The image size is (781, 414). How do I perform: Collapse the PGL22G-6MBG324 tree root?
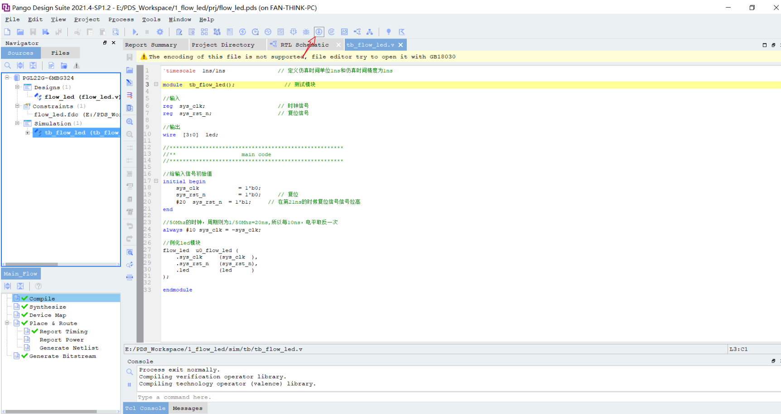pyautogui.click(x=7, y=77)
